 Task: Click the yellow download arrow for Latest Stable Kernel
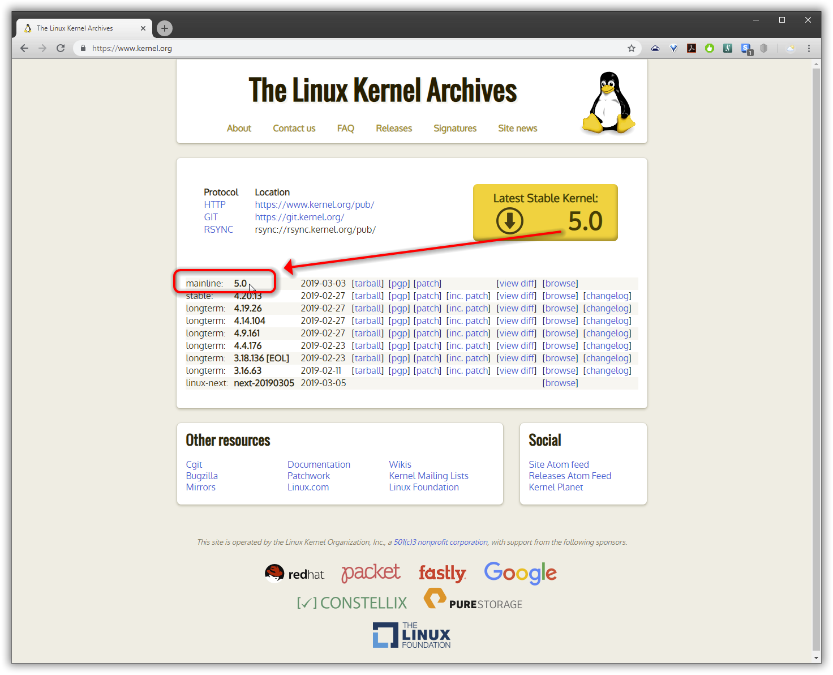[509, 221]
